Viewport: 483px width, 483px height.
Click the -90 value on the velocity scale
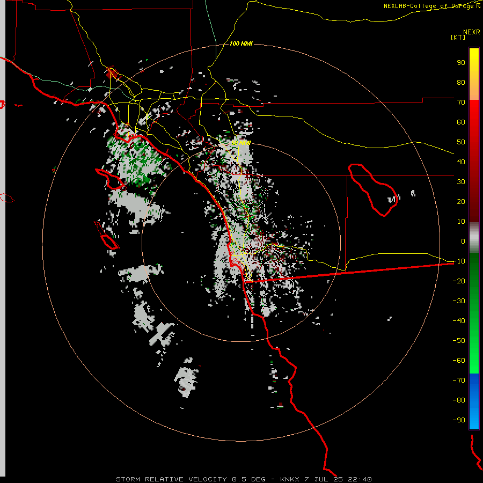tap(459, 420)
